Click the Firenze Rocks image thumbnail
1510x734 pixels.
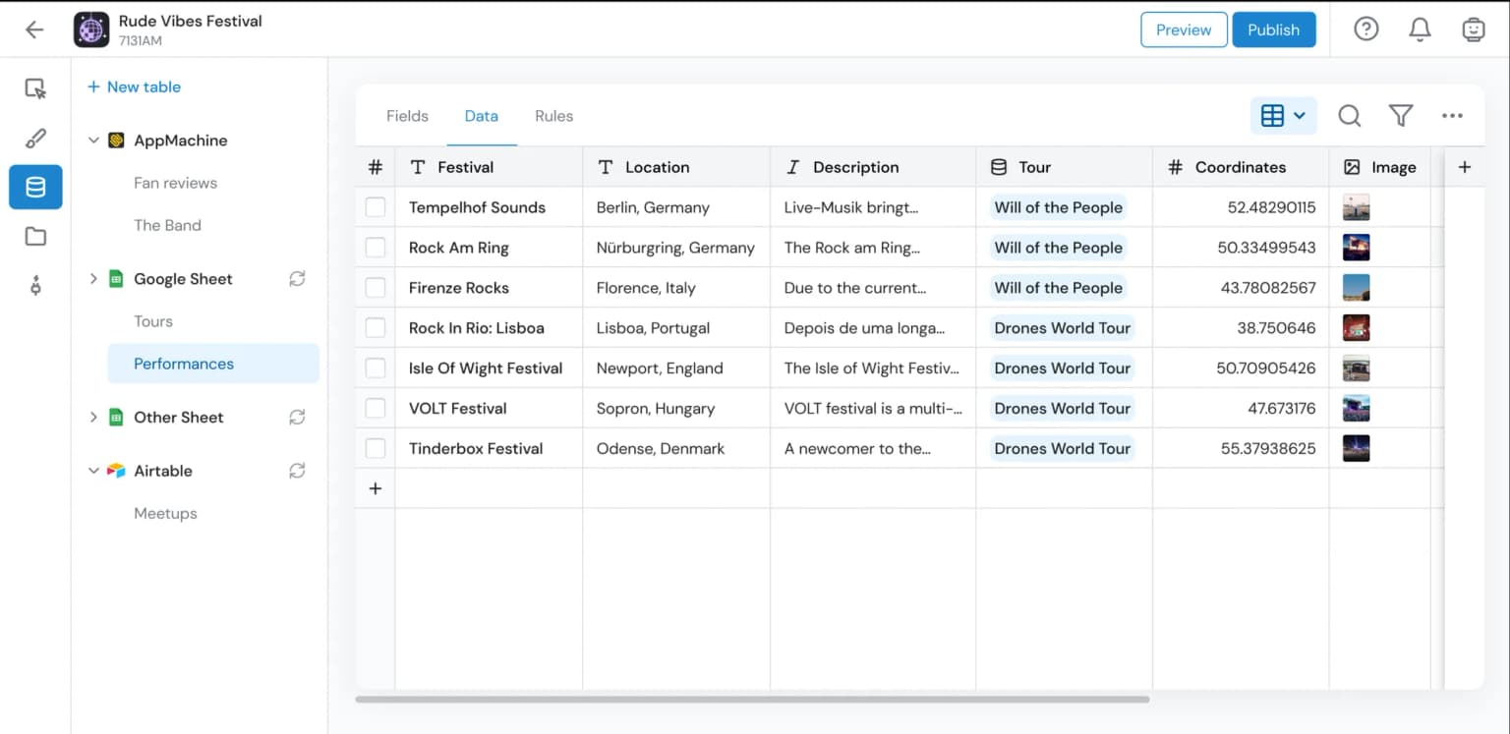1356,287
